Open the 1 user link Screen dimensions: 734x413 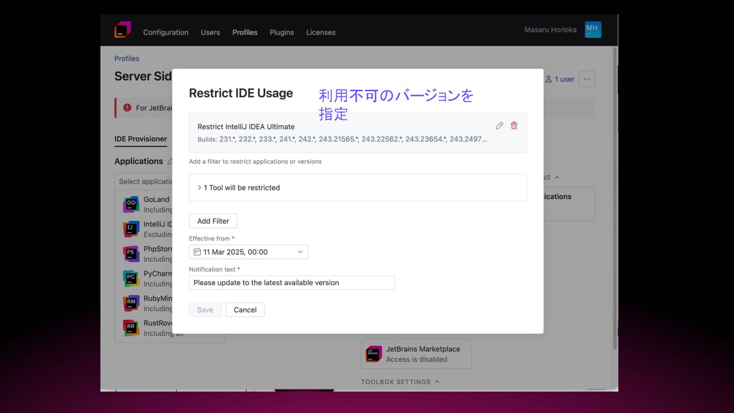click(x=560, y=79)
